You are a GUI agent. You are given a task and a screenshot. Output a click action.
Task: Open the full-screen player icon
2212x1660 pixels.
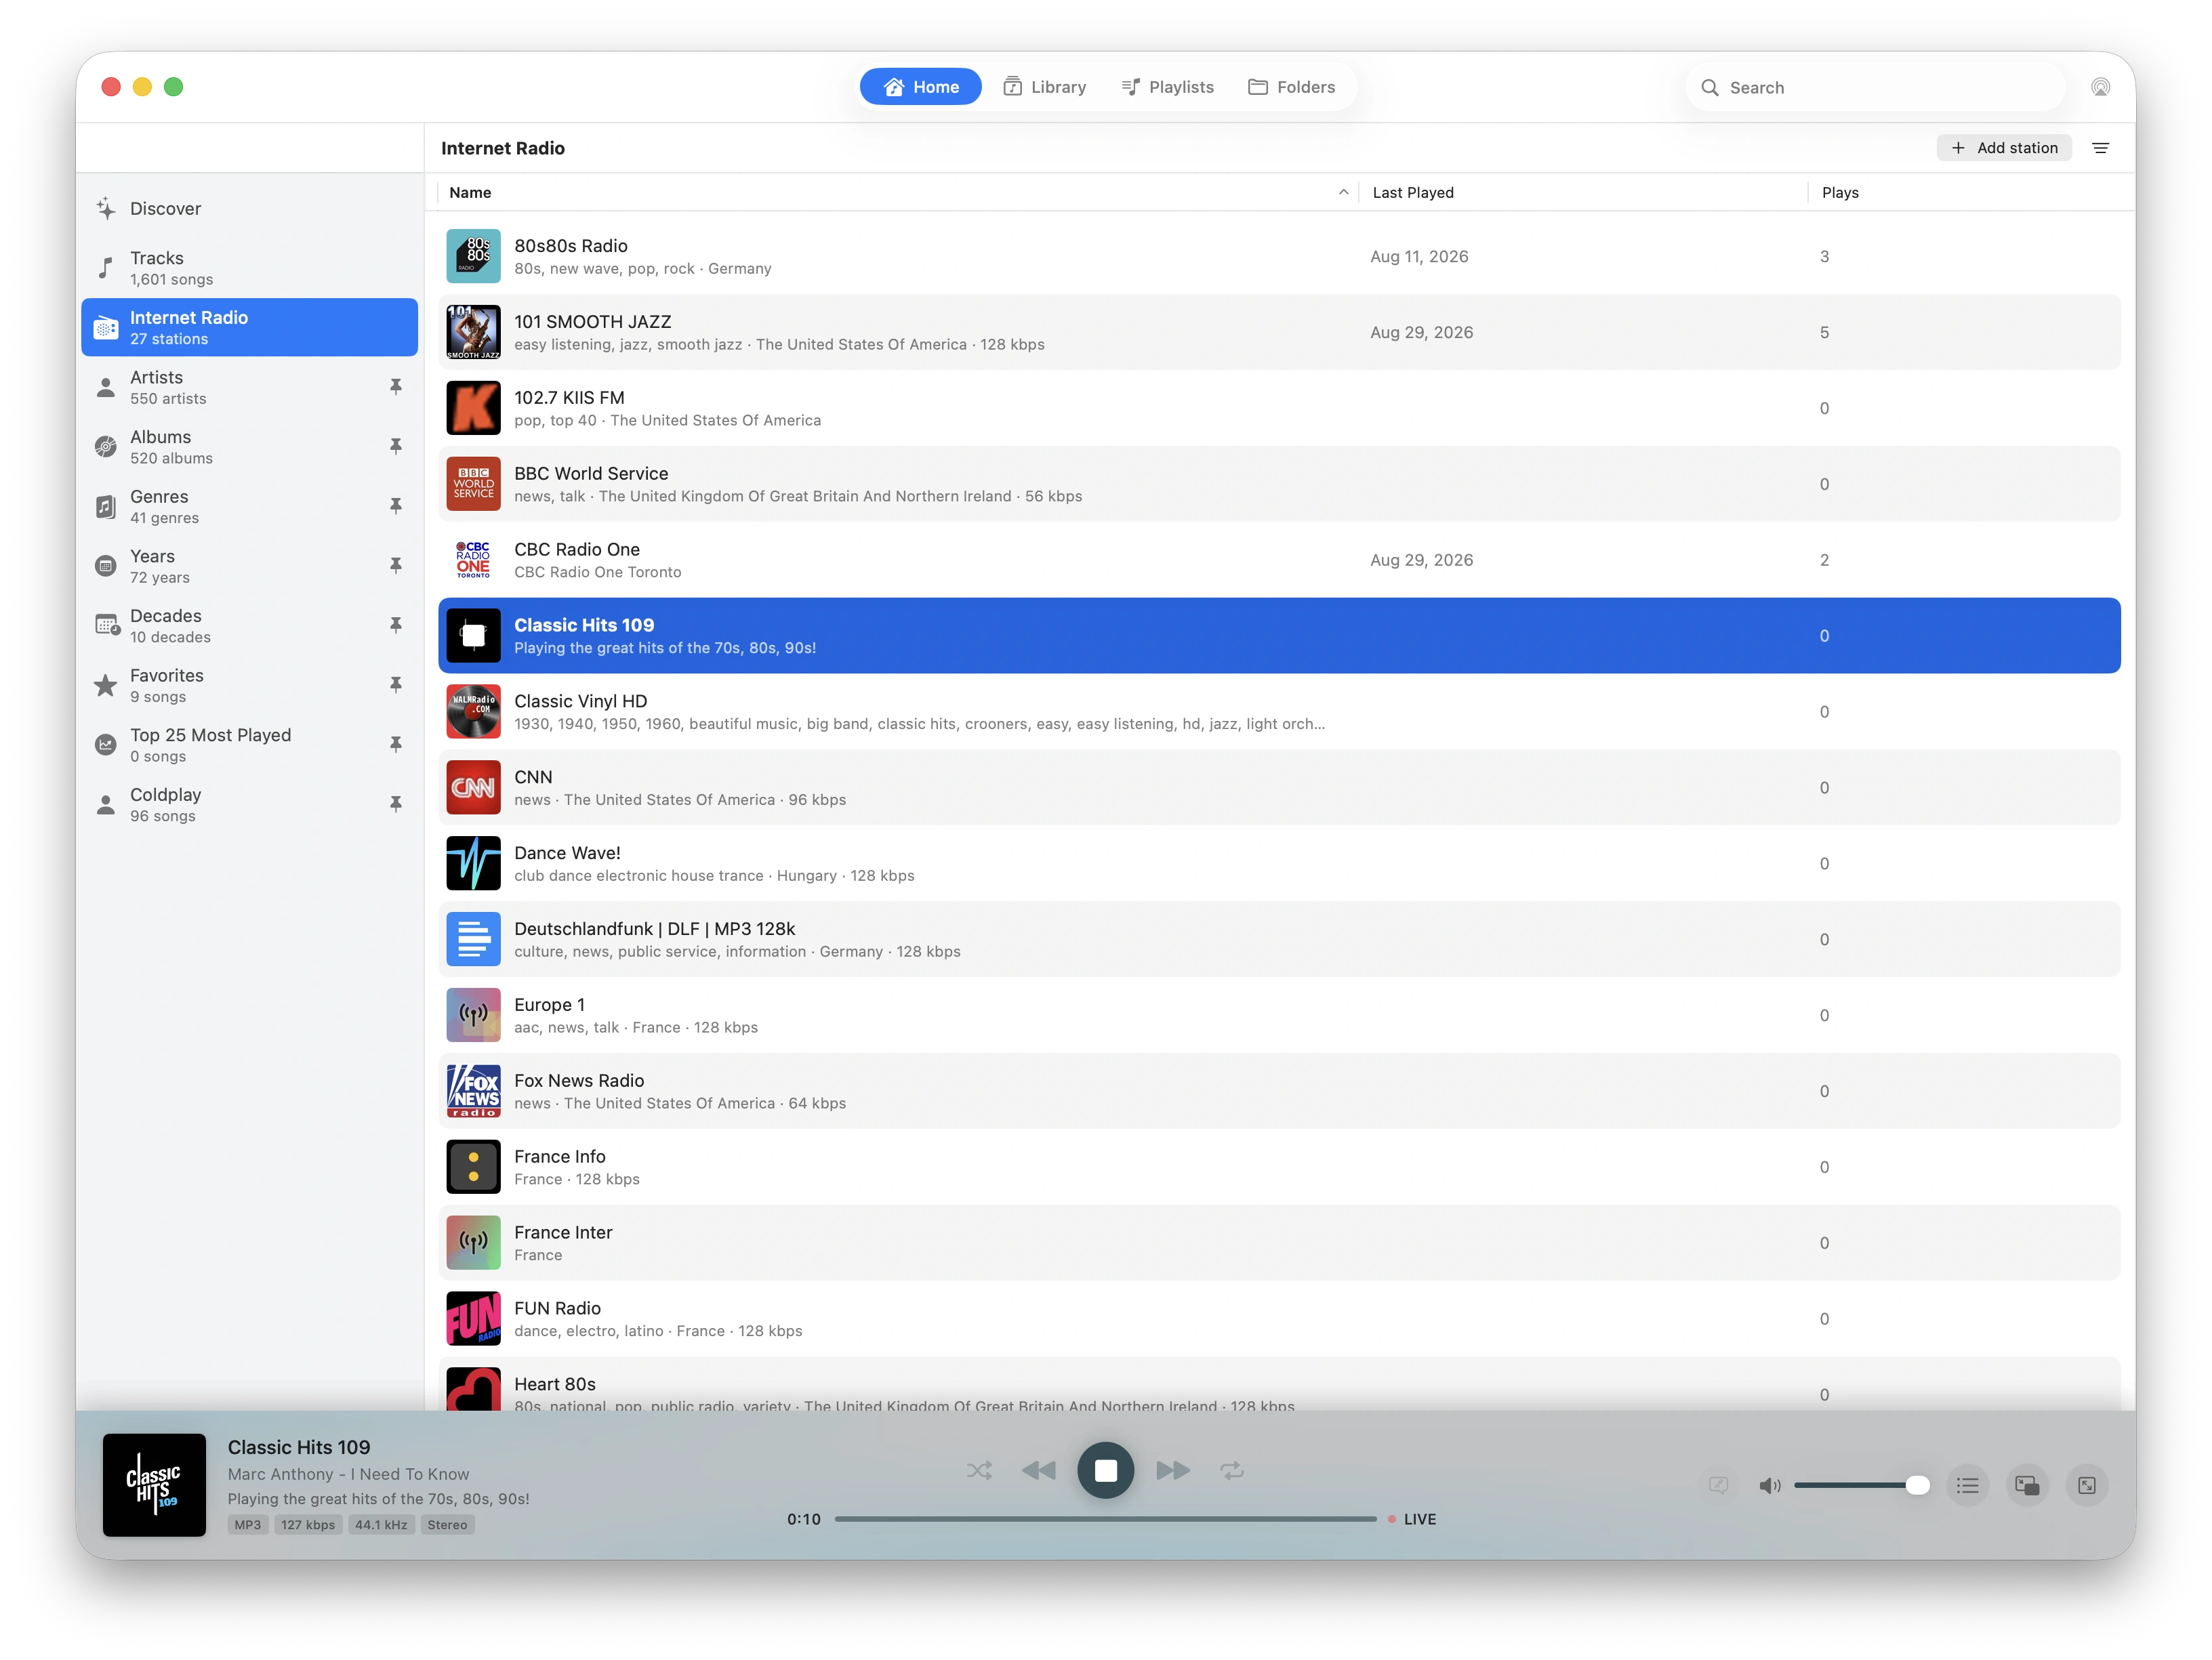coord(2087,1485)
